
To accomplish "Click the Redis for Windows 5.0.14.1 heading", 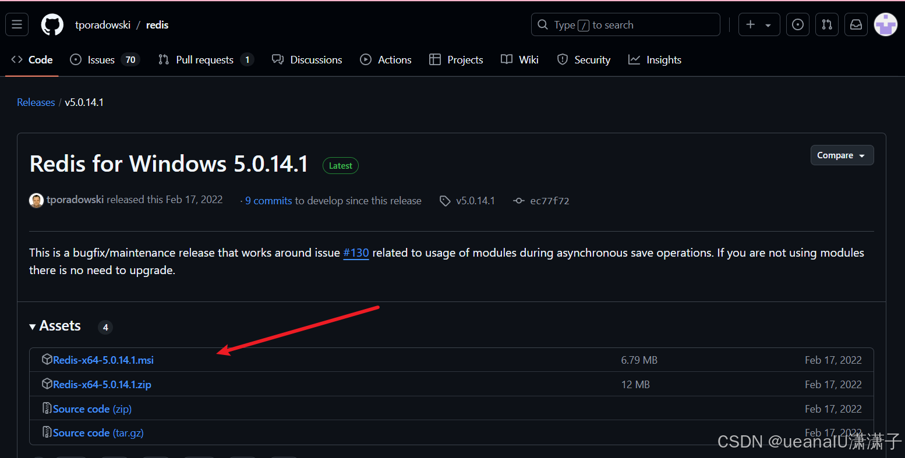I will [169, 164].
